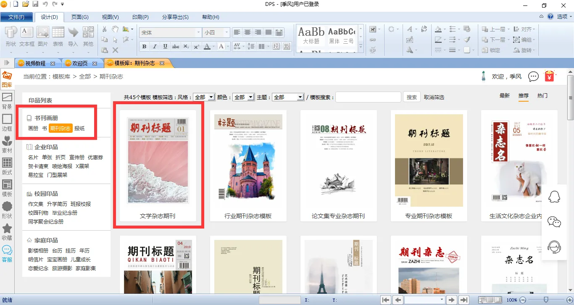Expand the 宋体 font name dropdown

click(198, 32)
